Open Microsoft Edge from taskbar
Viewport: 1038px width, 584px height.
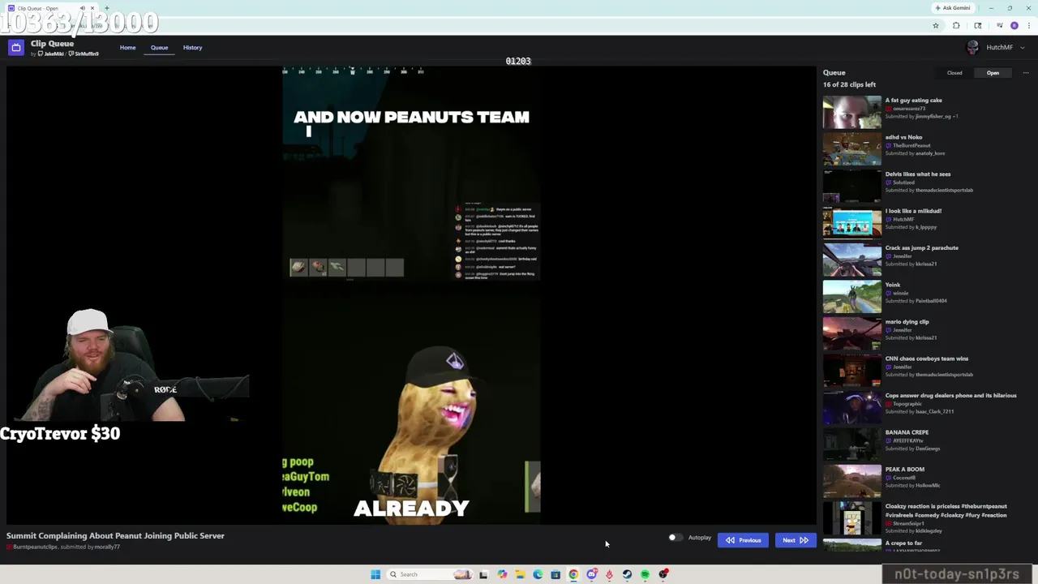pos(538,574)
